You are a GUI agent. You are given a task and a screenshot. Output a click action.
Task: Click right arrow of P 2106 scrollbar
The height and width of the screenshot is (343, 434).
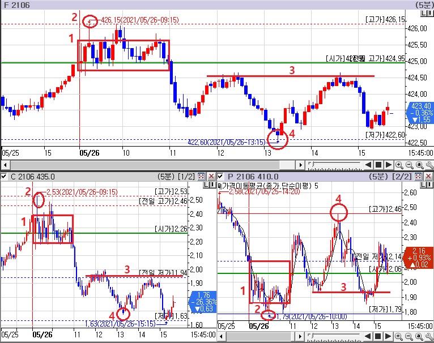click(x=301, y=337)
